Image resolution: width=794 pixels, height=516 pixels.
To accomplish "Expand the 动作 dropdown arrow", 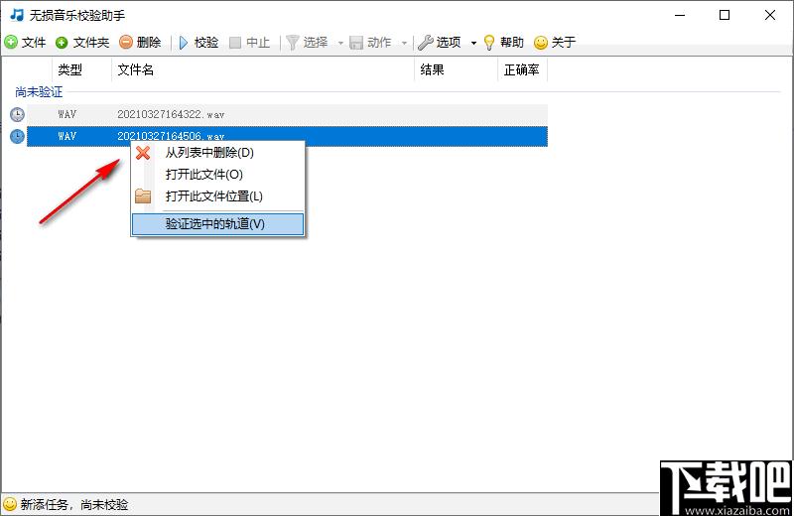I will coord(404,43).
